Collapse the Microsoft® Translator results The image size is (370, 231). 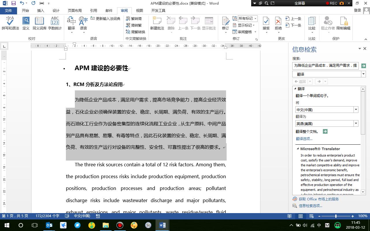[x=298, y=149]
